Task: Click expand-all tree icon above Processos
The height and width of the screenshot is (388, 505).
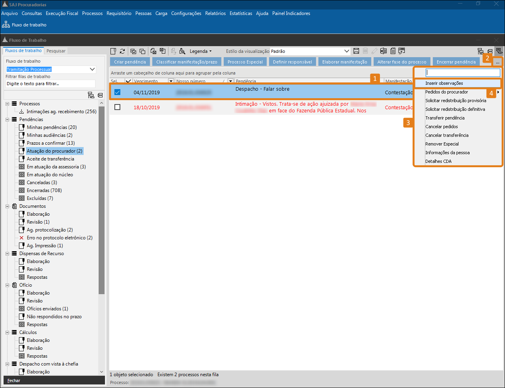Action: coord(91,95)
